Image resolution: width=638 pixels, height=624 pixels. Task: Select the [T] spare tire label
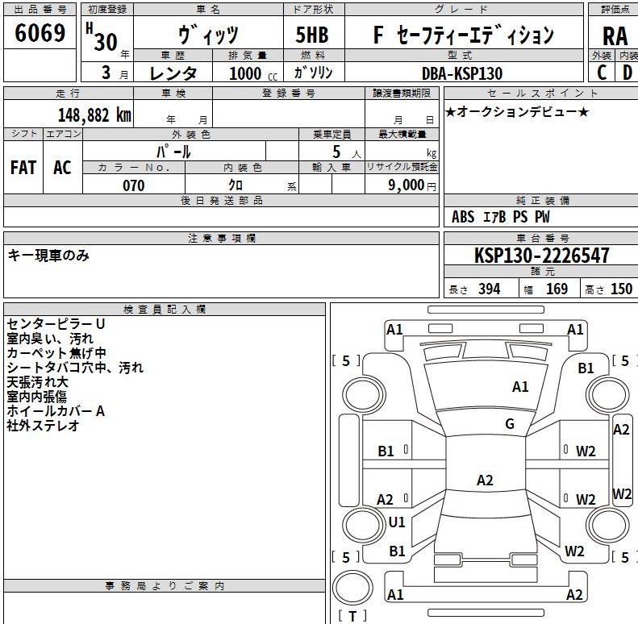coord(352,616)
